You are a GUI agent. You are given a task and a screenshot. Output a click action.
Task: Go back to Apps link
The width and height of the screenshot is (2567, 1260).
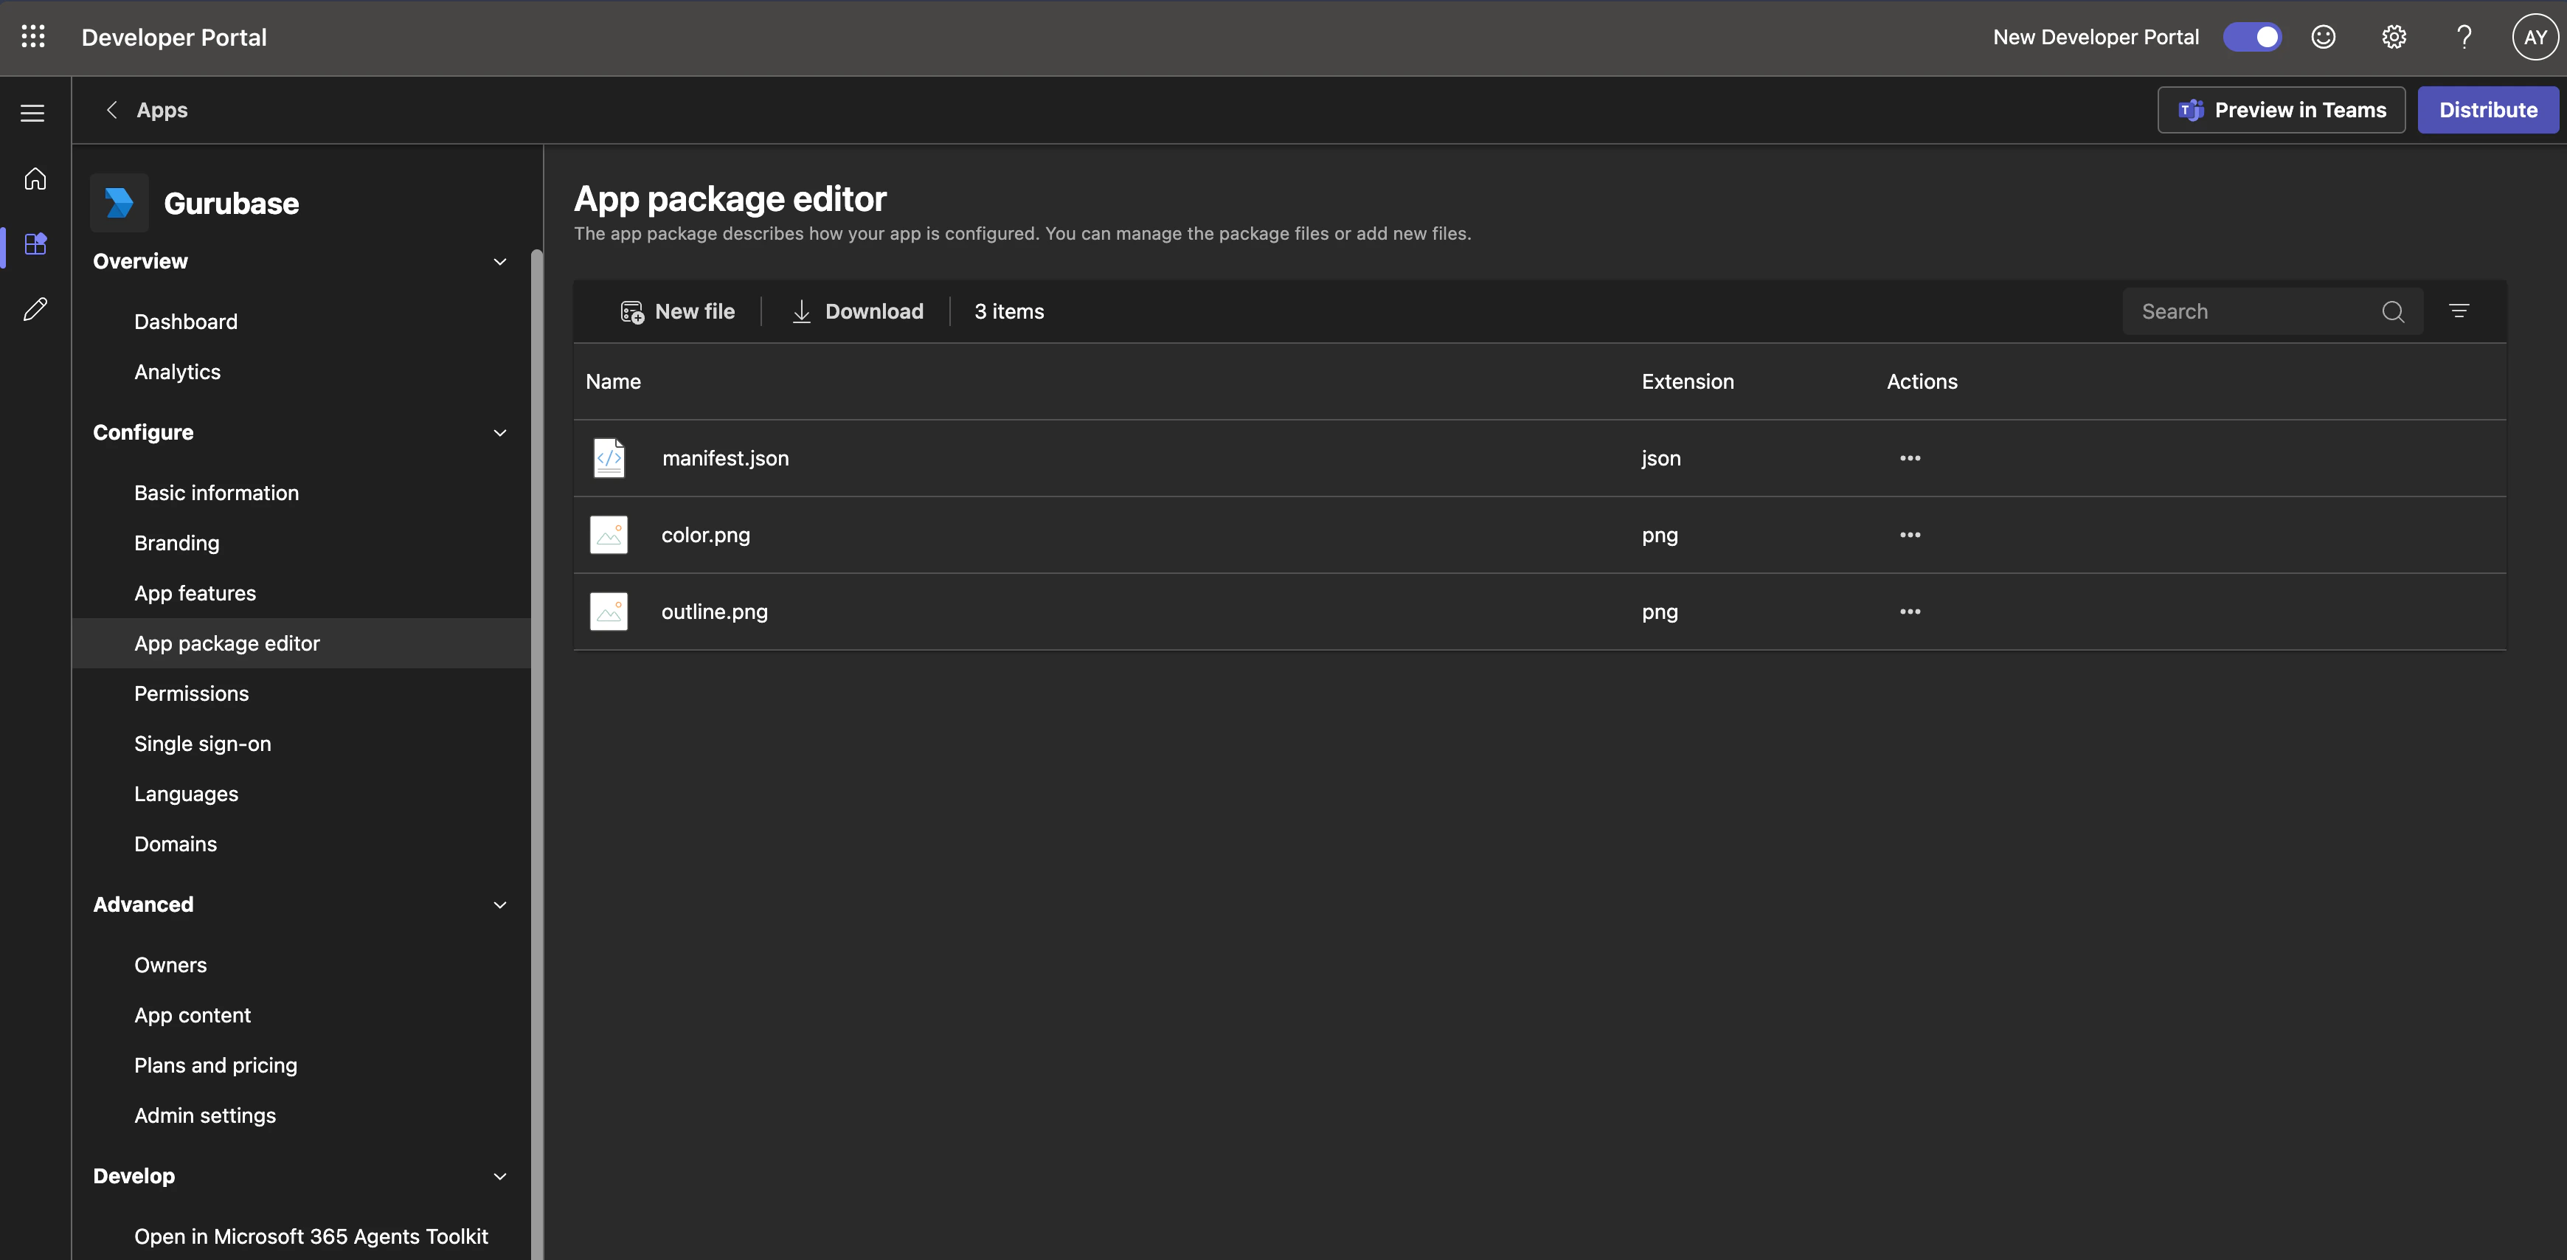[x=162, y=110]
